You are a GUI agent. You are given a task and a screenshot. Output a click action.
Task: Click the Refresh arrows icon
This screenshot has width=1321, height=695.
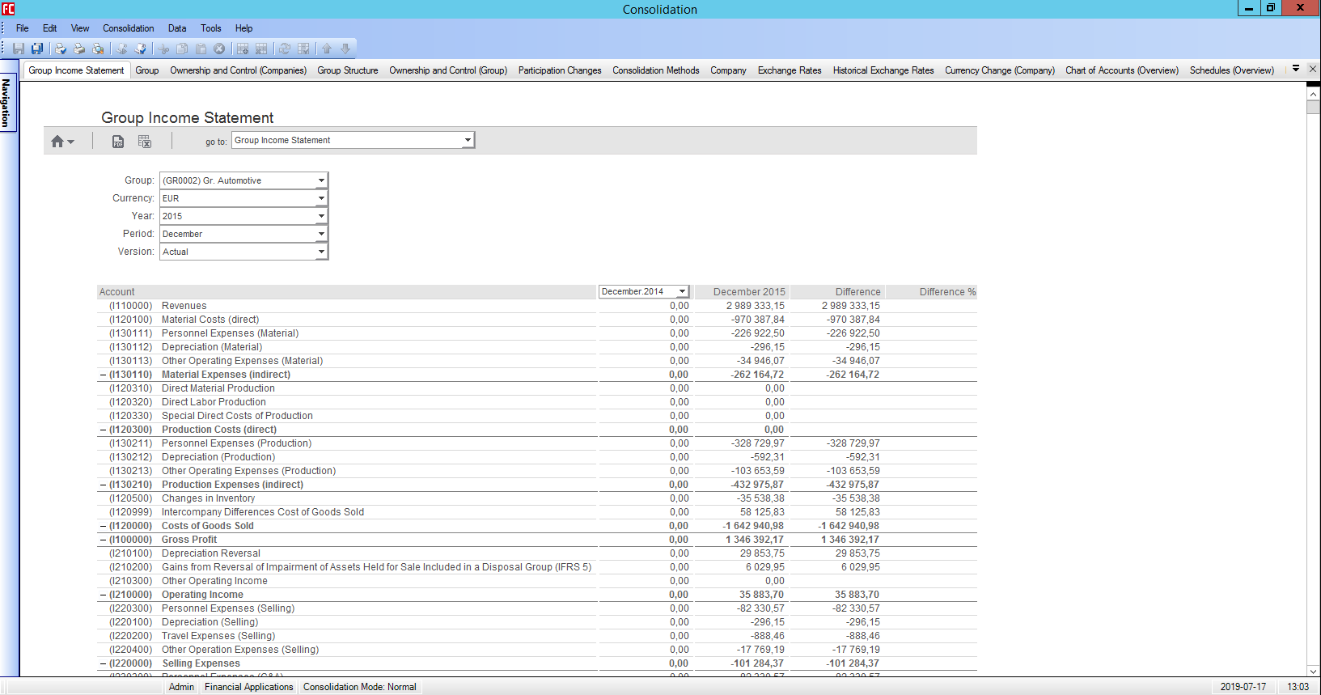click(x=285, y=49)
